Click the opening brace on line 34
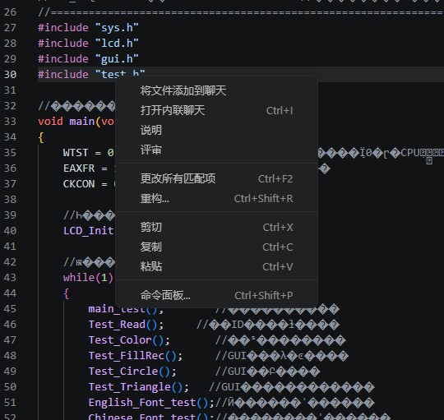This screenshot has height=420, width=444. 41,137
